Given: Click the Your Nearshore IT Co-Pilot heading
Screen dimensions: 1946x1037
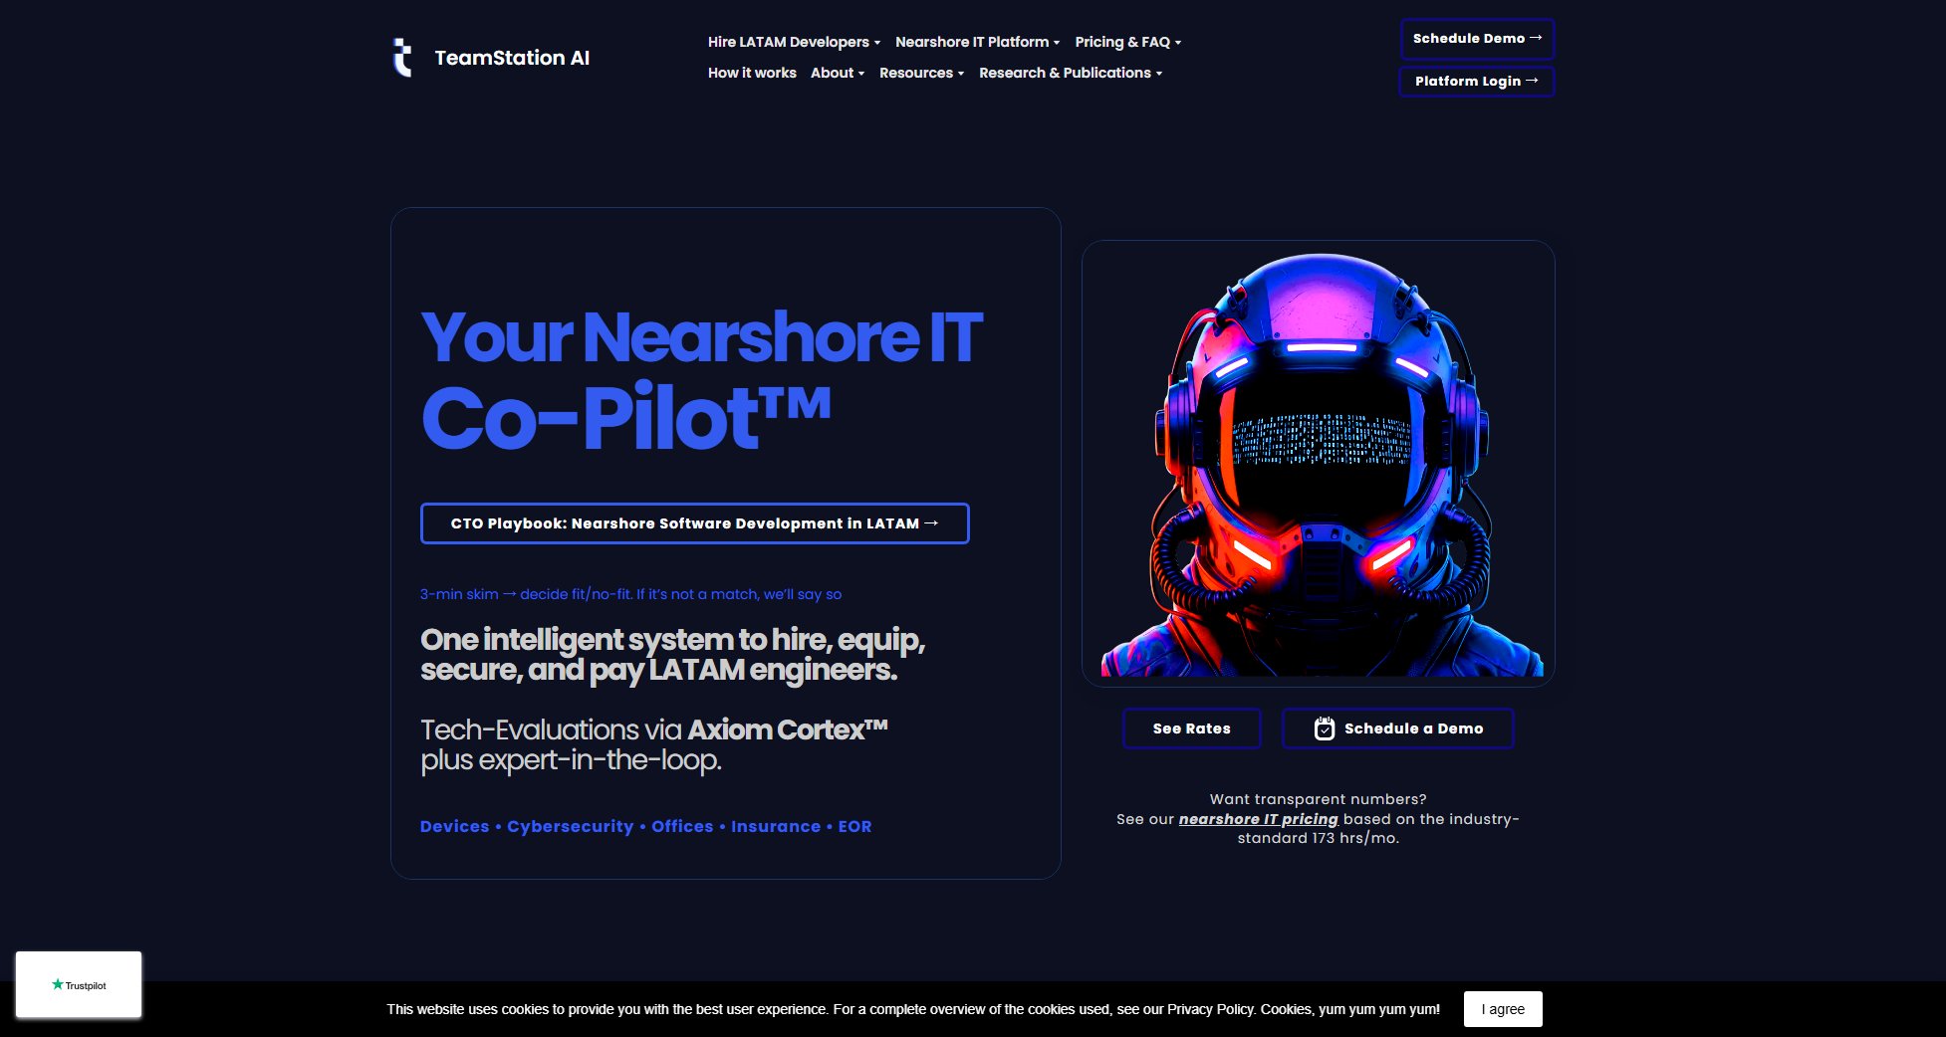Looking at the screenshot, I should click(701, 378).
